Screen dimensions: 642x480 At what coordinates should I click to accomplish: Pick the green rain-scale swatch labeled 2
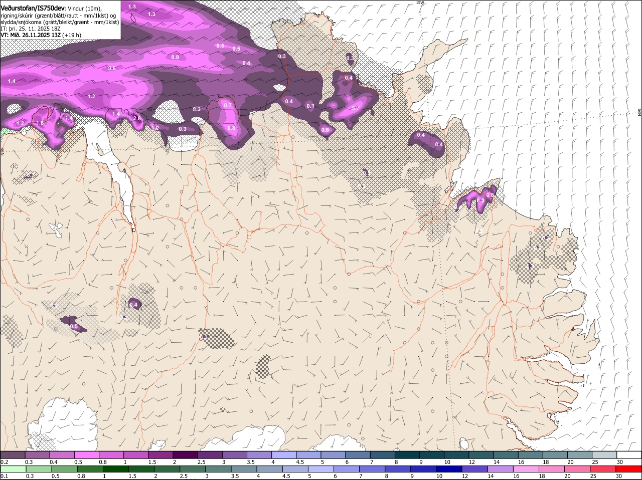167,469
